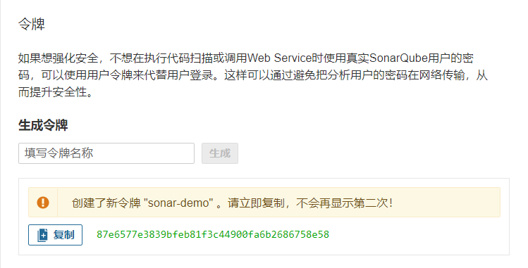
Task: Click the 生成令牌 section heading
Action: [43, 125]
